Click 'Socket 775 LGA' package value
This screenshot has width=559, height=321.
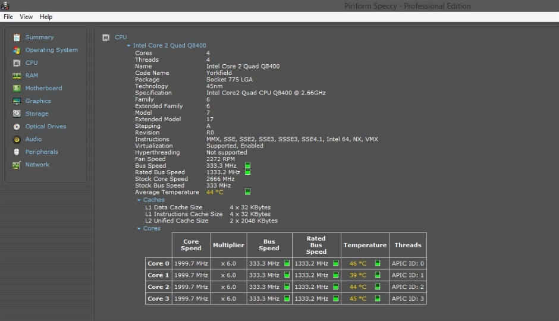(229, 80)
